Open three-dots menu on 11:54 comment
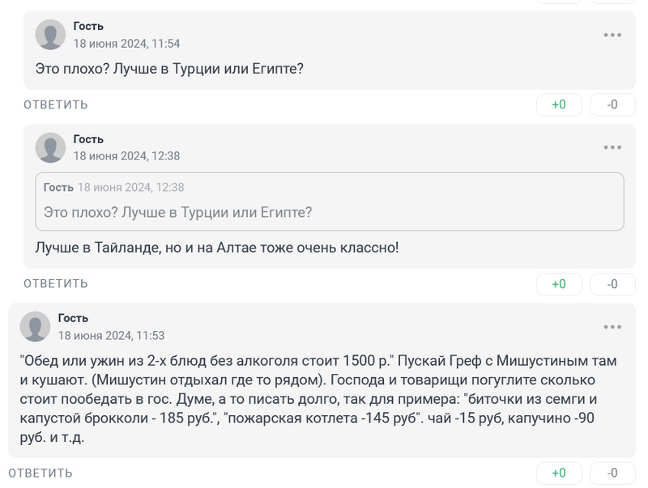The image size is (648, 488). point(612,35)
